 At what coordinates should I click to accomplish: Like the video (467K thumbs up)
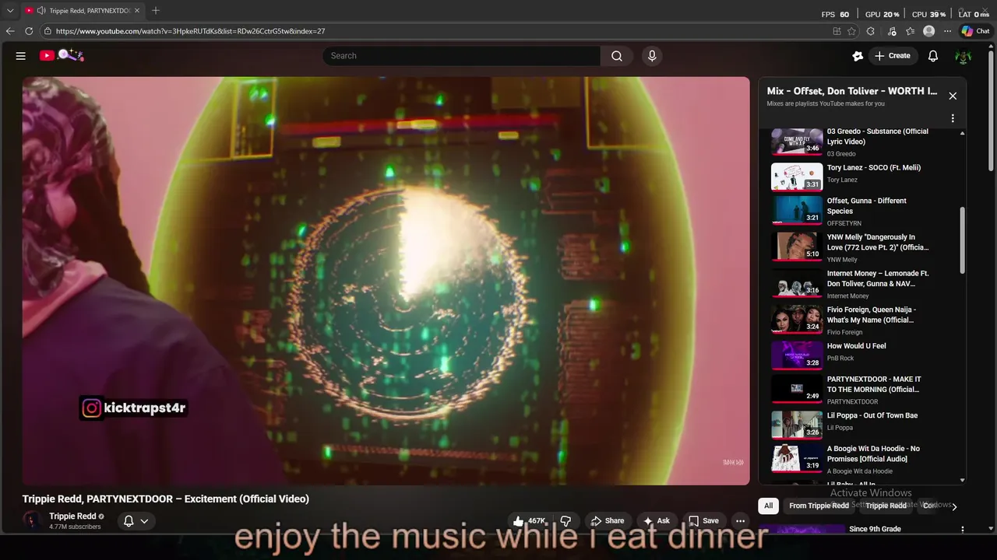pyautogui.click(x=529, y=521)
